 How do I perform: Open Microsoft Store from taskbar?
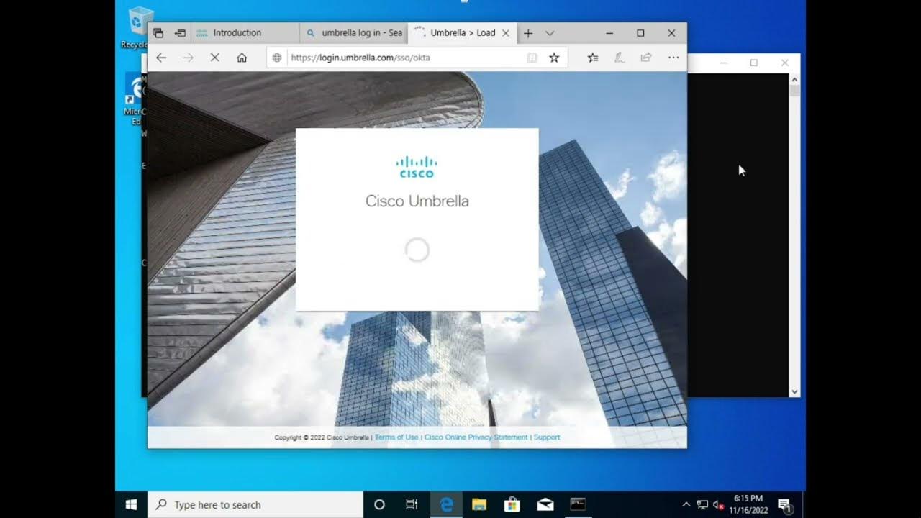[512, 504]
